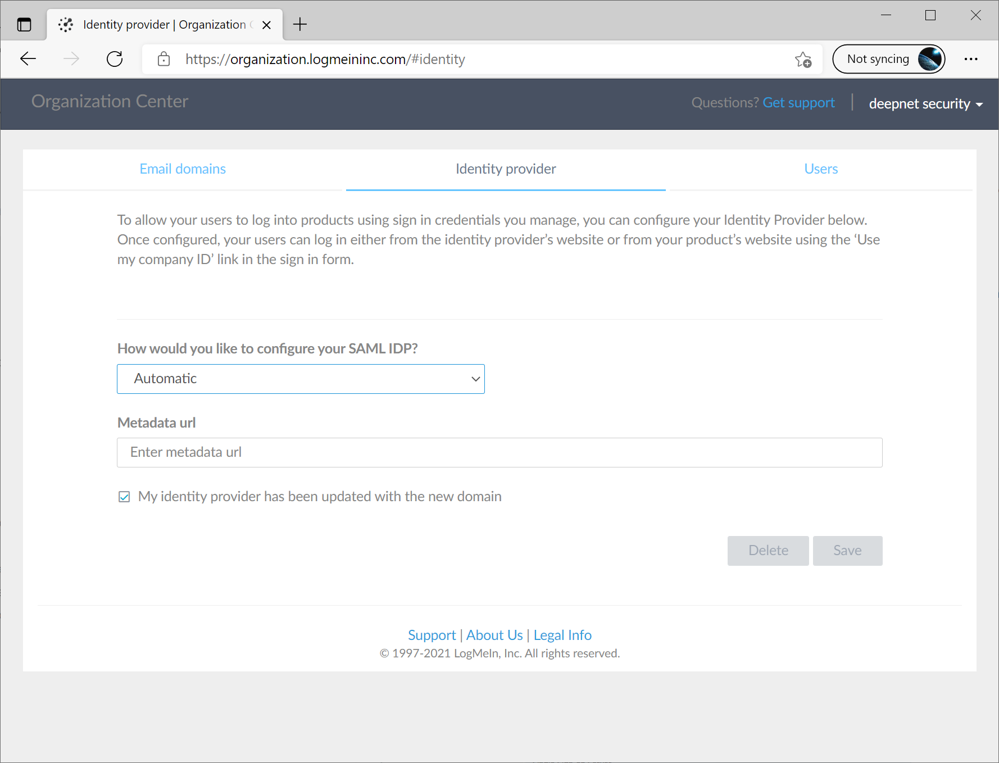Click the page refresh icon
This screenshot has width=999, height=763.
click(x=115, y=59)
